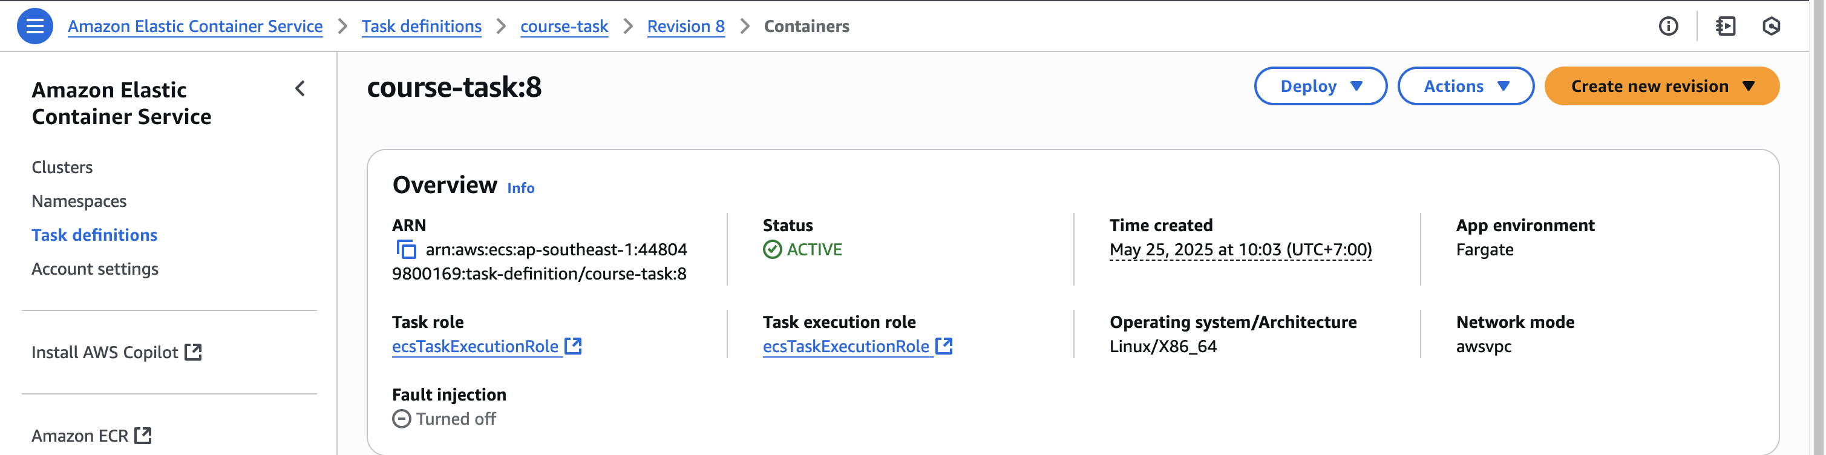Open the Actions dropdown menu
Image resolution: width=1826 pixels, height=455 pixels.
coord(1465,87)
